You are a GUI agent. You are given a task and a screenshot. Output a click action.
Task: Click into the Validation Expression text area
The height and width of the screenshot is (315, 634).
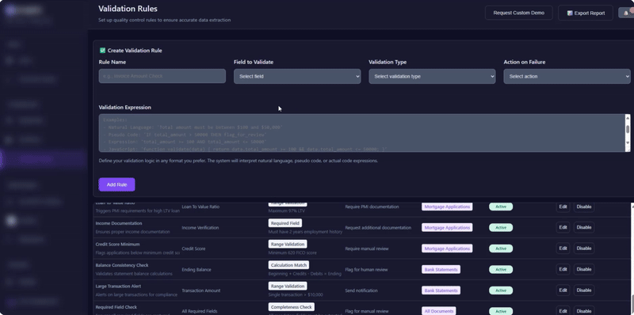pyautogui.click(x=362, y=133)
